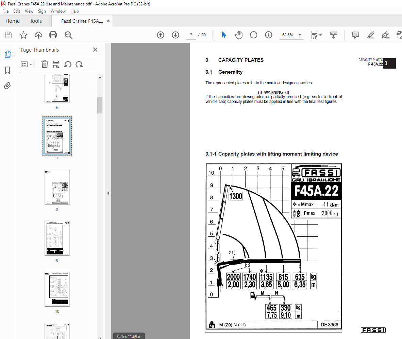
Task: Click the page number field showing 7
Action: pos(191,35)
